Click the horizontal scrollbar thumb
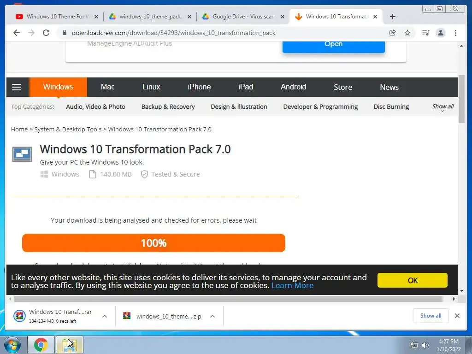Image resolution: width=472 pixels, height=354 pixels. coord(228,299)
